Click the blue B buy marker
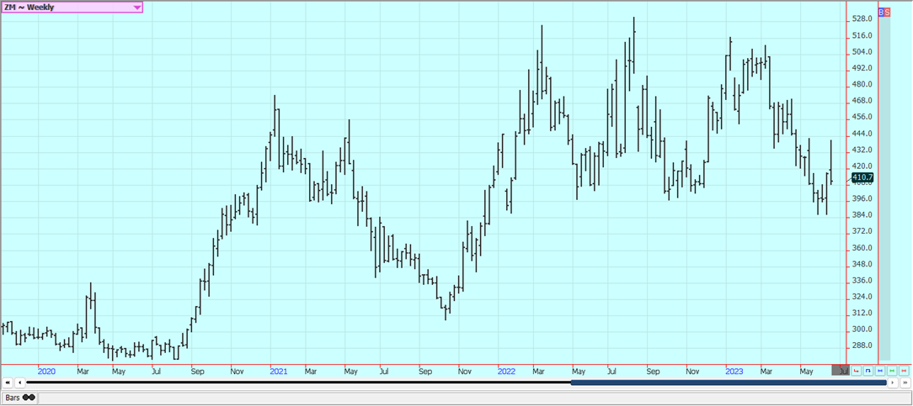913x406 pixels. [x=881, y=12]
